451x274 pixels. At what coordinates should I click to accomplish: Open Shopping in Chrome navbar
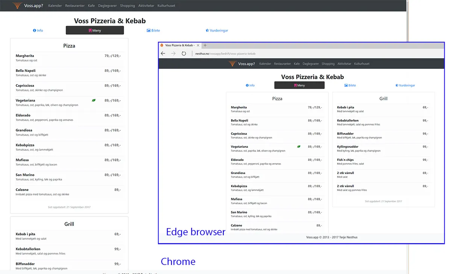point(127,6)
